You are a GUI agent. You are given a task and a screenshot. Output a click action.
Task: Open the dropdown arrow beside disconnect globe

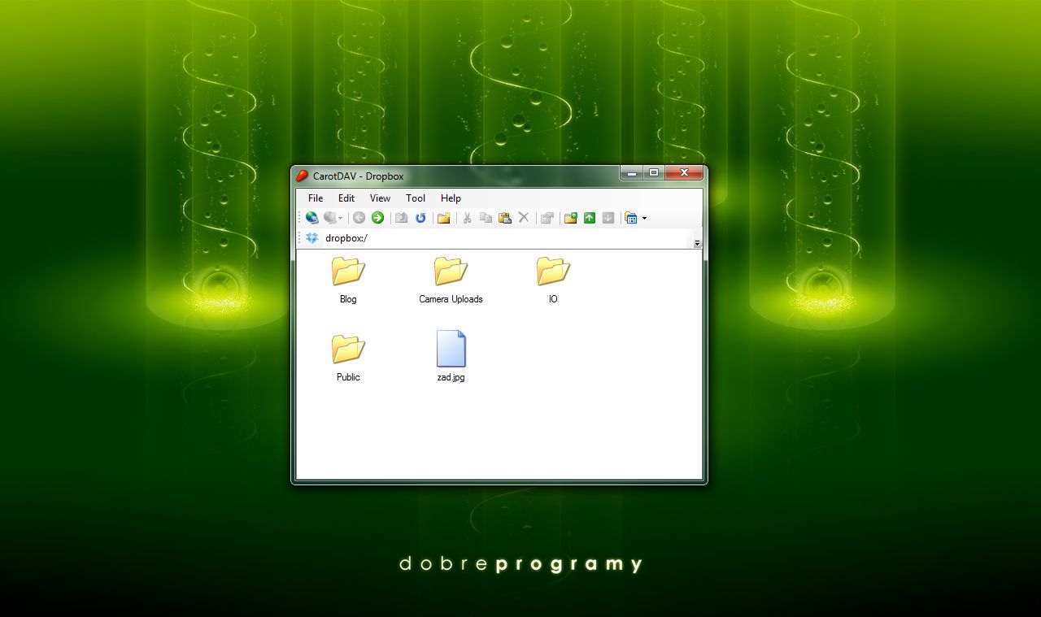(340, 218)
